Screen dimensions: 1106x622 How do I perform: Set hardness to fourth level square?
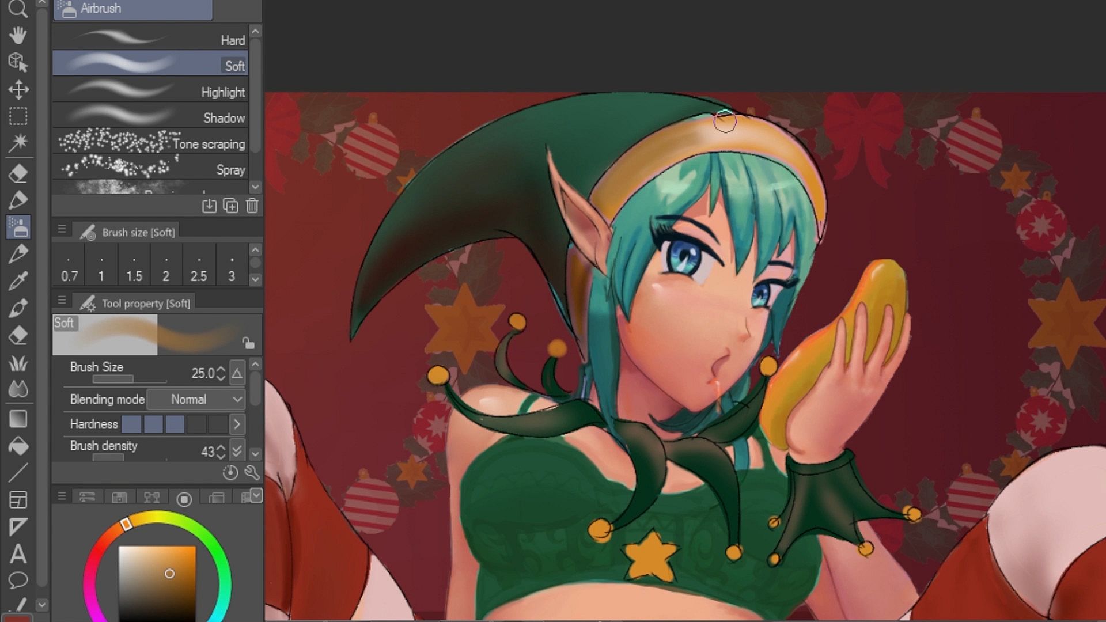coord(196,424)
